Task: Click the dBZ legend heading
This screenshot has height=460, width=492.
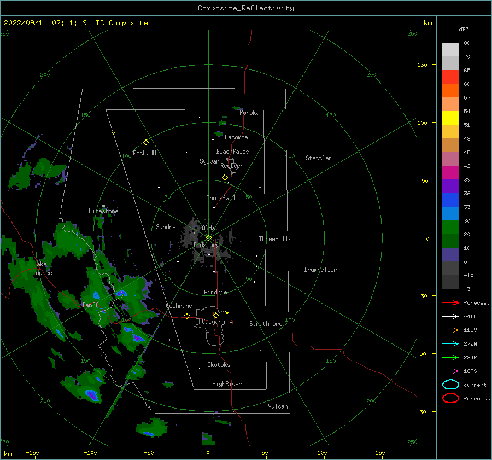Action: [464, 29]
